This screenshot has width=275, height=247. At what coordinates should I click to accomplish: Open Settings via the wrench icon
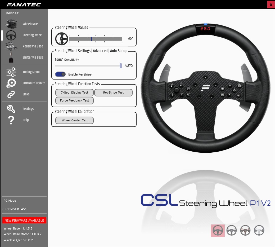(x=11, y=109)
